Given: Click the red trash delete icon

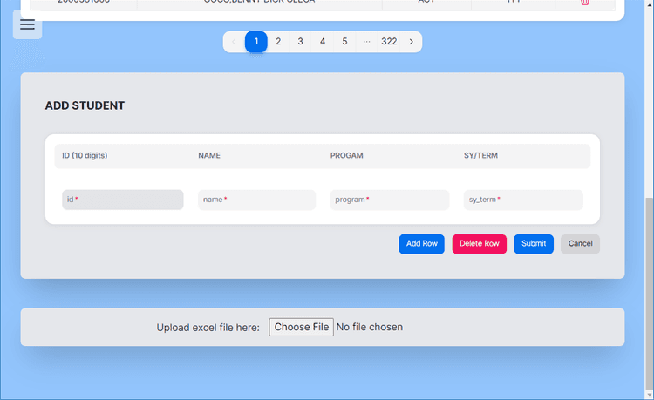Looking at the screenshot, I should click(584, 3).
